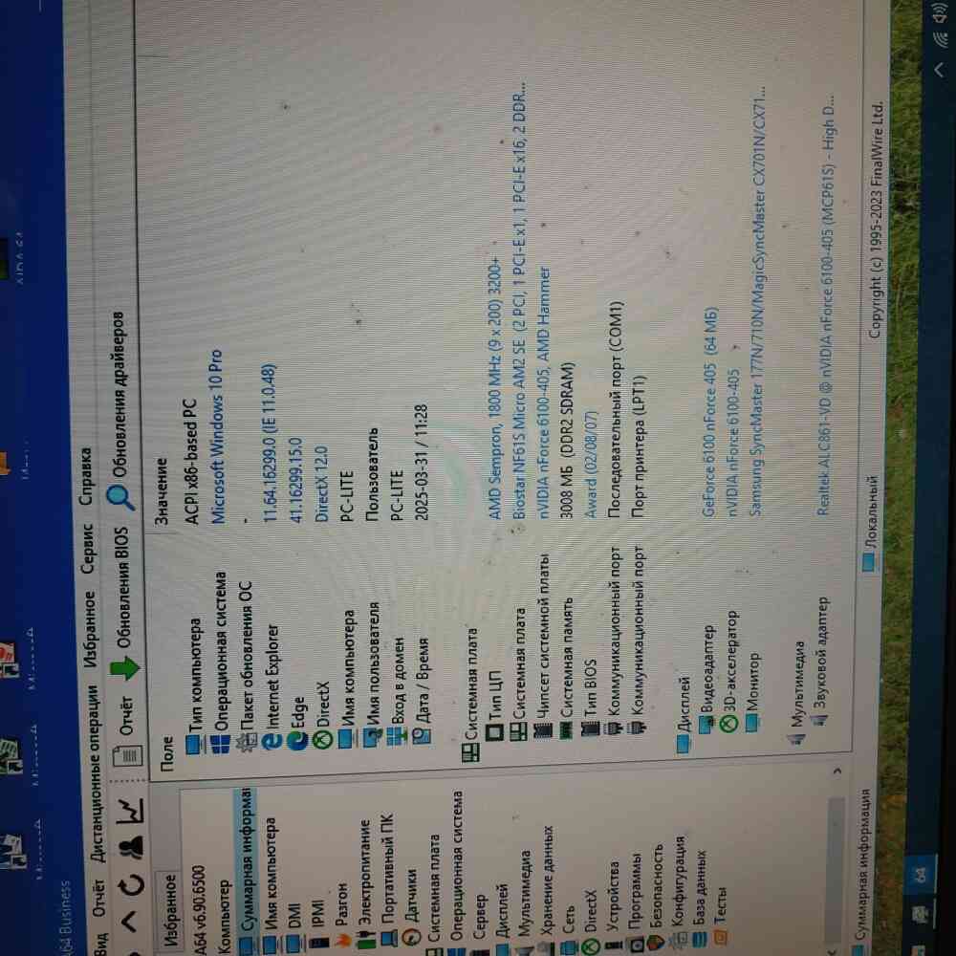Switch to the Избранное tab above the tree

(x=169, y=909)
